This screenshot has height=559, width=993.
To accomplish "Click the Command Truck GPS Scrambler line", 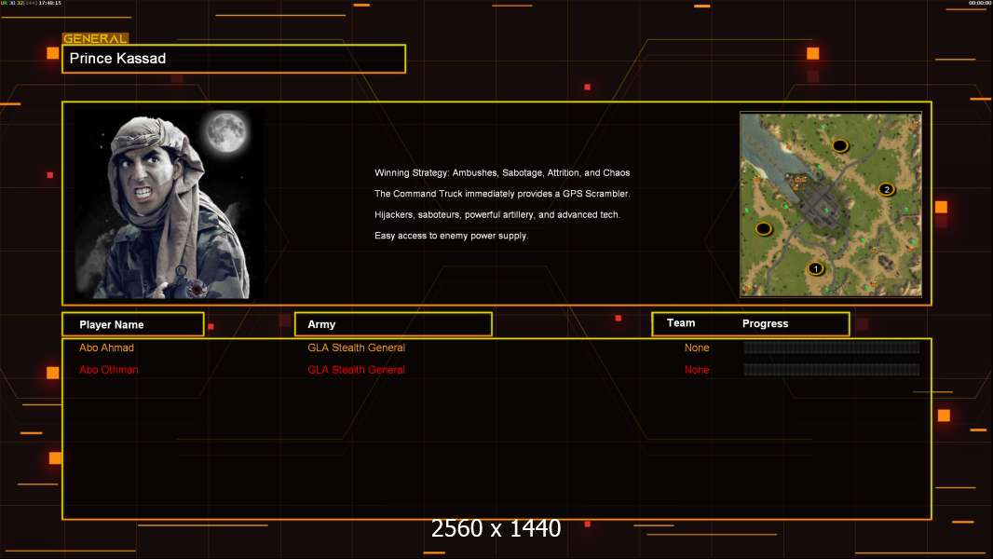I will [501, 194].
